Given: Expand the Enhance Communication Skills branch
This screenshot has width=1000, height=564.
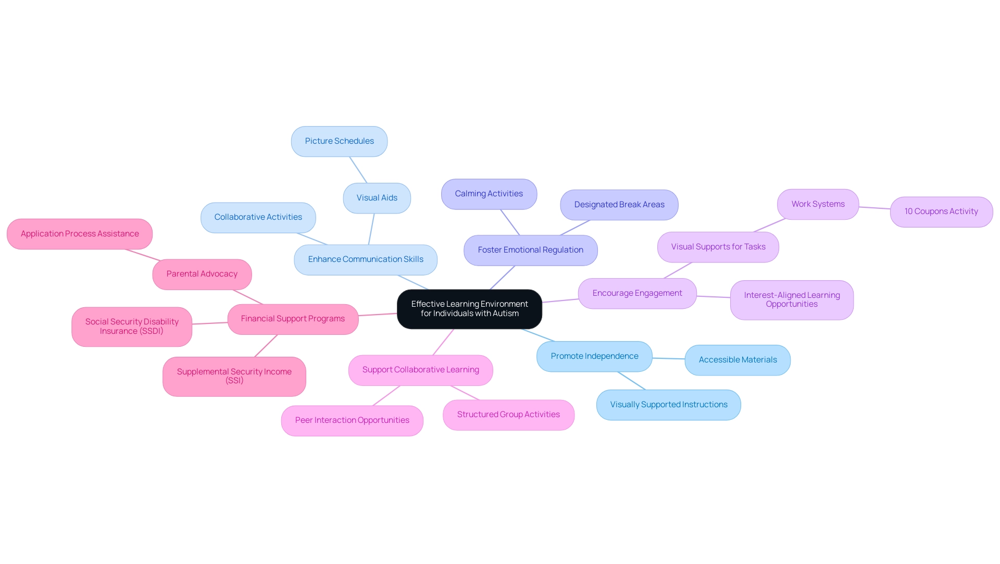Looking at the screenshot, I should pos(365,258).
